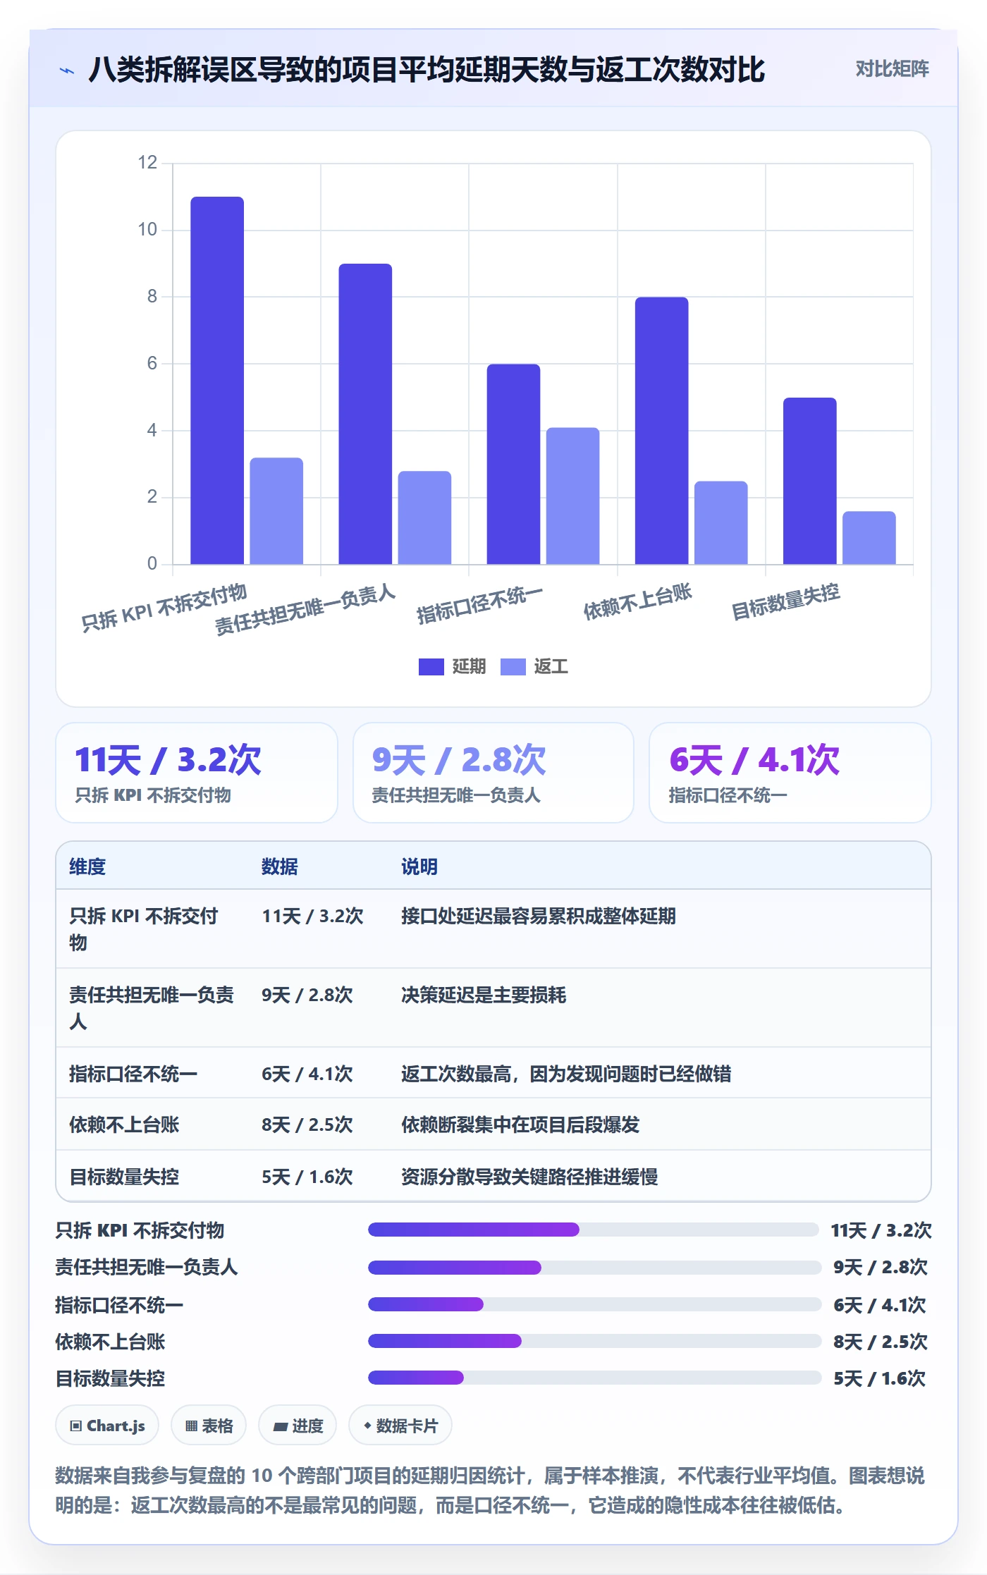Click the 进度 tag chip
The width and height of the screenshot is (987, 1575).
click(x=298, y=1426)
